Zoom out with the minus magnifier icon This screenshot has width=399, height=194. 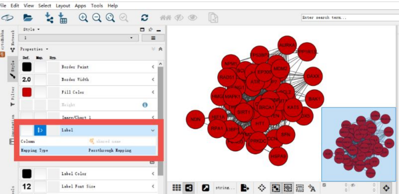(x=97, y=18)
